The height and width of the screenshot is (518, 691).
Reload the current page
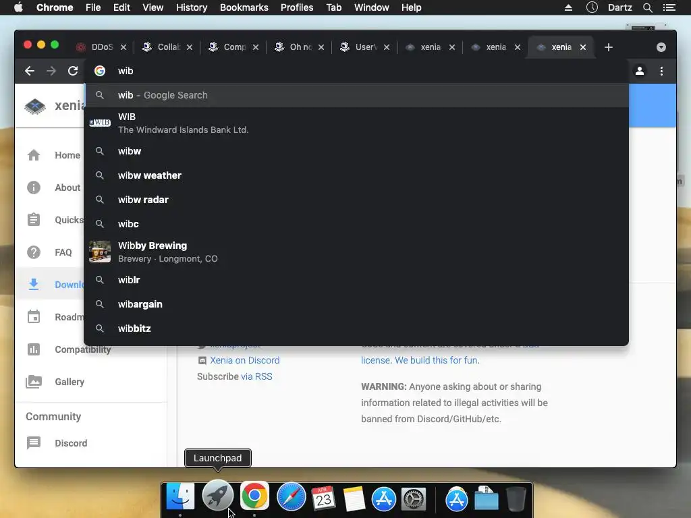click(73, 71)
